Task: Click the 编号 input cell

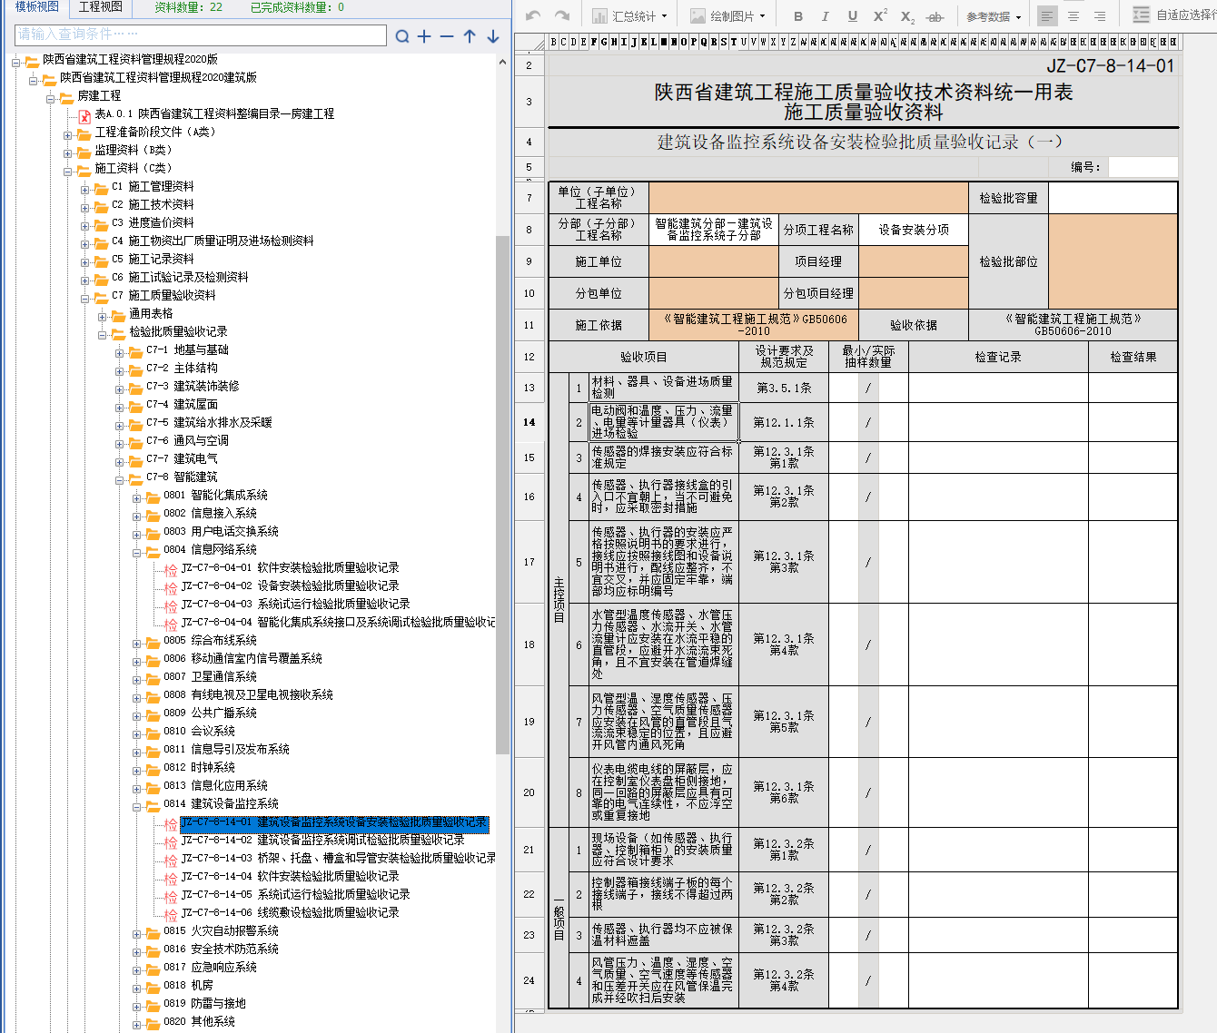Action: [1143, 167]
